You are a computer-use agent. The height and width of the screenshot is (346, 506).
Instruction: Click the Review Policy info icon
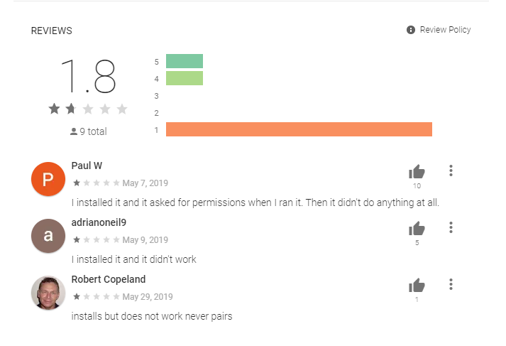[410, 30]
